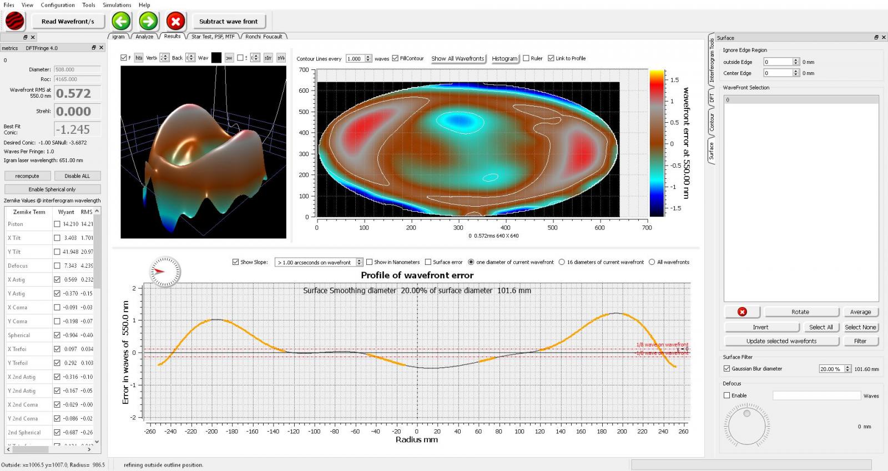Click the contour plot color scale bar
This screenshot has height=471, width=888.
(x=657, y=143)
